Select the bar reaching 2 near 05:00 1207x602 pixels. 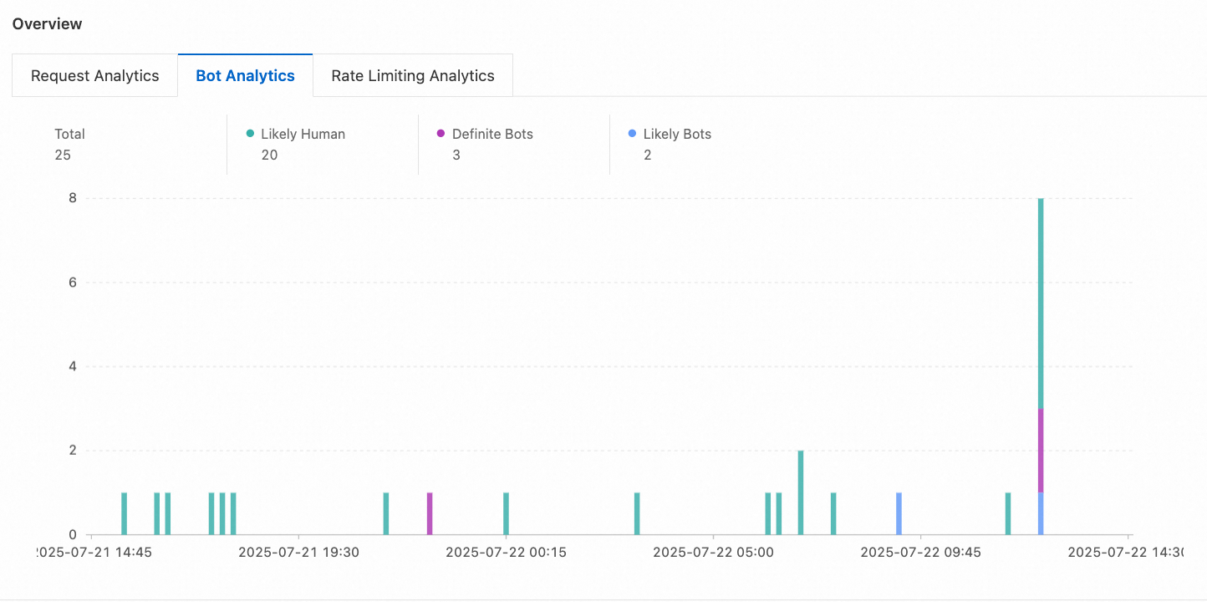click(x=801, y=493)
